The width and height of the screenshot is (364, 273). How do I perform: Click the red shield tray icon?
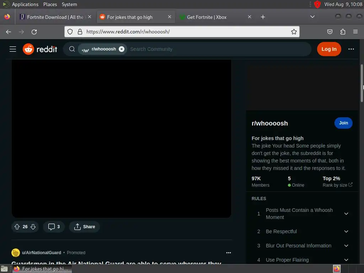[x=317, y=4]
